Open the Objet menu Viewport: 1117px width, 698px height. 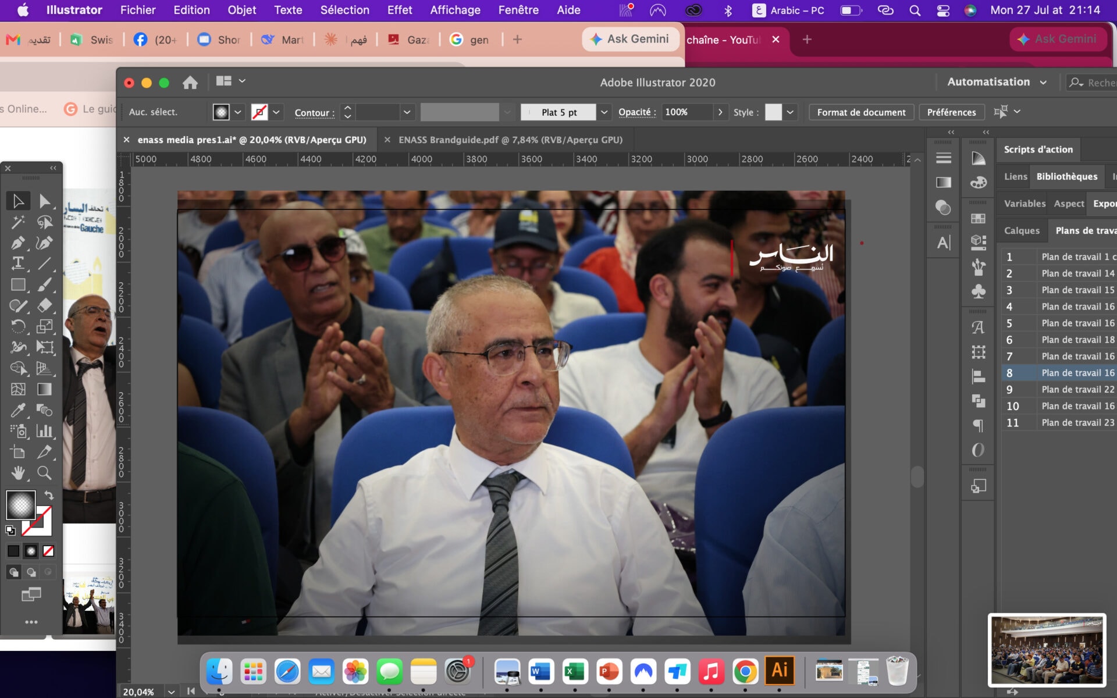click(241, 10)
